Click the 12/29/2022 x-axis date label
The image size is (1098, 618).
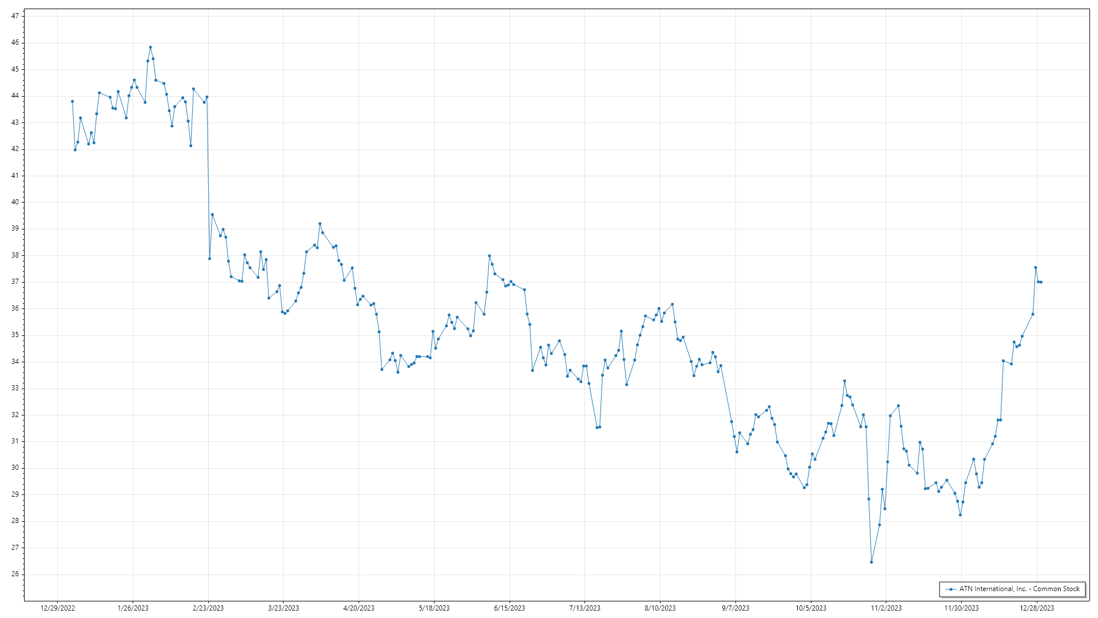pyautogui.click(x=58, y=608)
